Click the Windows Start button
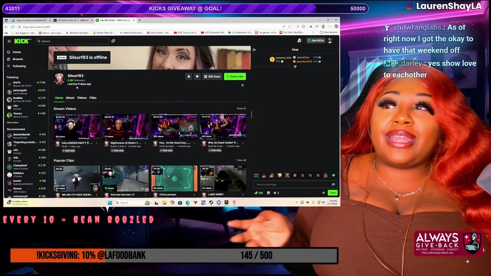This screenshot has width=491, height=276. tap(110, 203)
